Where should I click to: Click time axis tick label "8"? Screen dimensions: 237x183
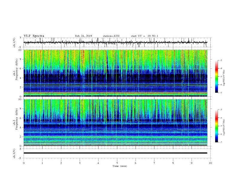[x=173, y=163]
